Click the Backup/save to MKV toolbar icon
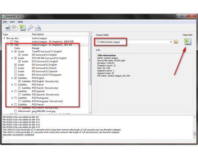Image resolution: width=198 pixels, height=163 pixels. click(x=22, y=28)
